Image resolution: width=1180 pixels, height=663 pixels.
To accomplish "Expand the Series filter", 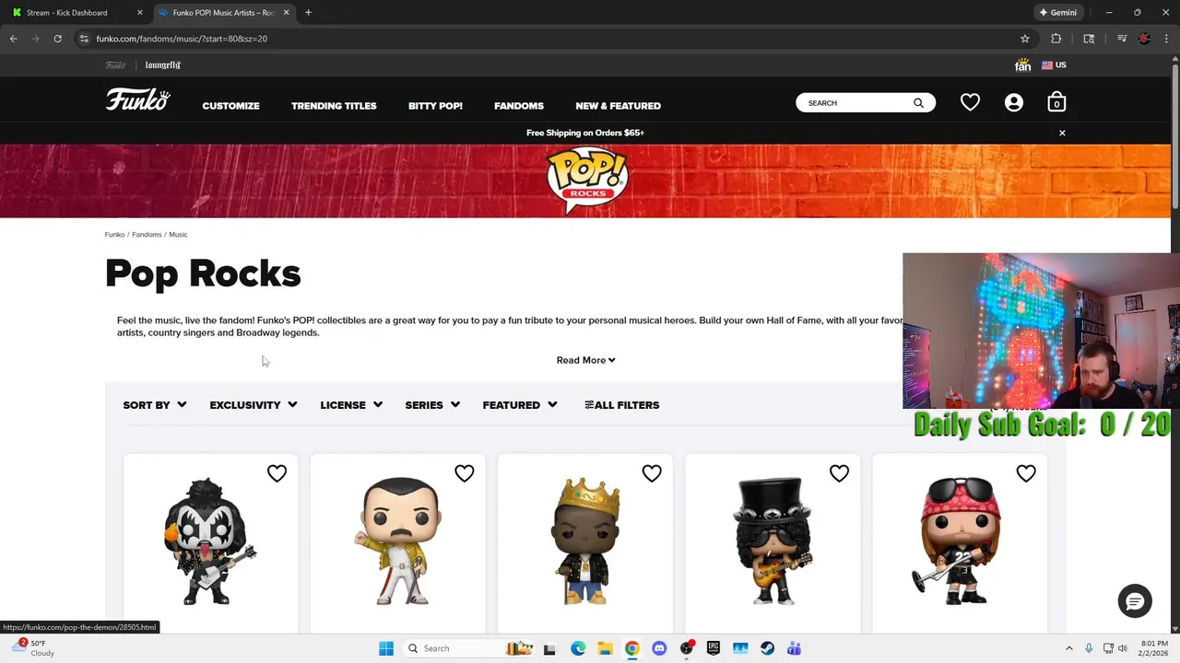I will tap(432, 405).
